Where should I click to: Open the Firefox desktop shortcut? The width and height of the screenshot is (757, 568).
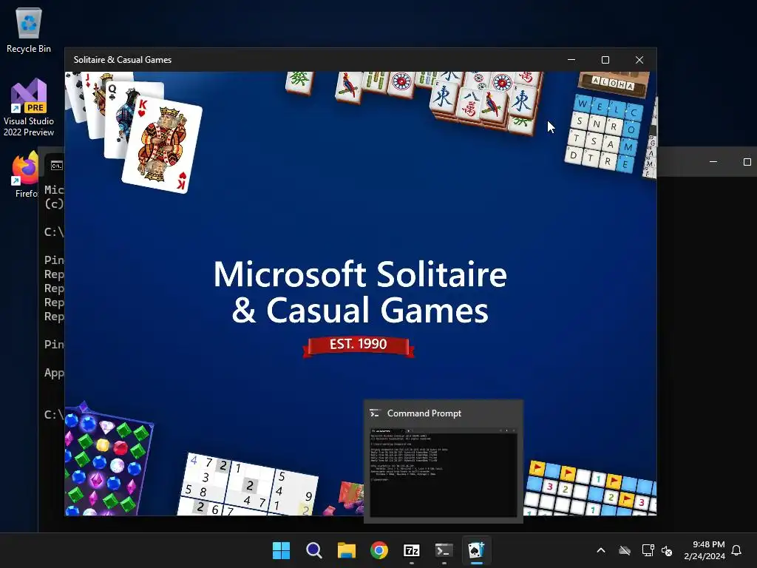tap(25, 175)
